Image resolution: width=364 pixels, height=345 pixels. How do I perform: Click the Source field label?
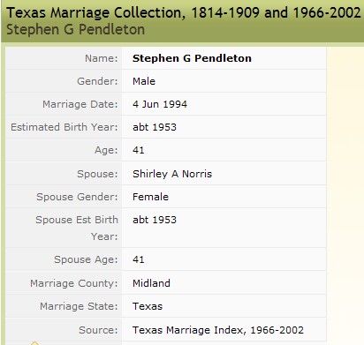(98, 330)
